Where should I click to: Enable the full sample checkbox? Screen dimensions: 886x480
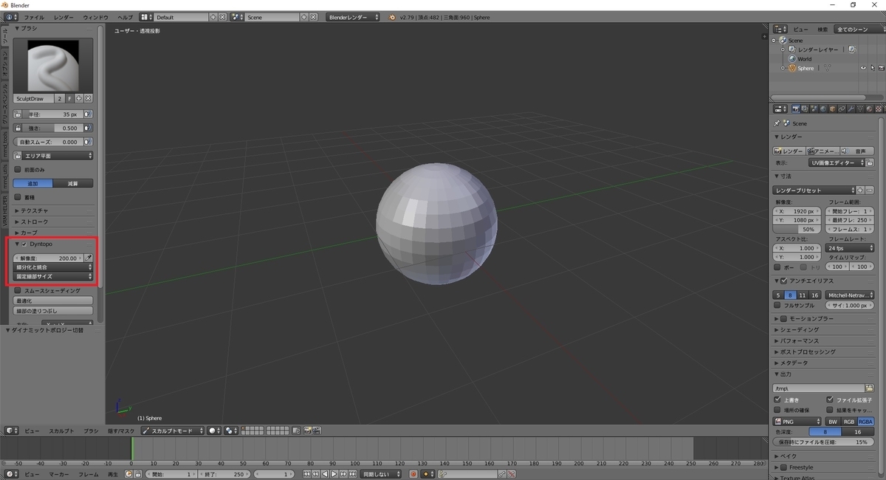pos(777,305)
